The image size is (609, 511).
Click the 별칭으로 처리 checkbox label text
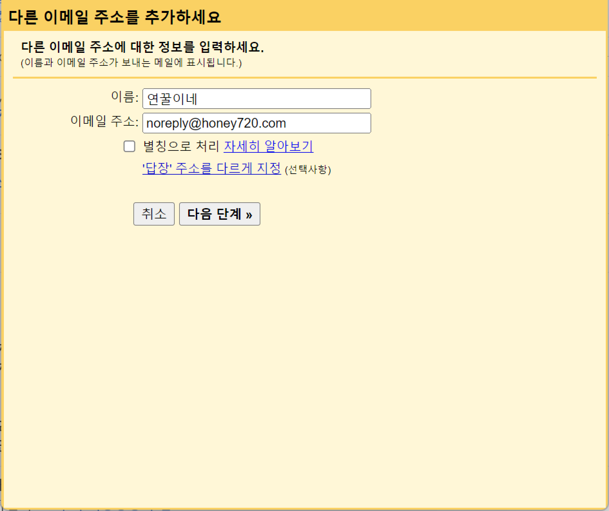tap(181, 146)
